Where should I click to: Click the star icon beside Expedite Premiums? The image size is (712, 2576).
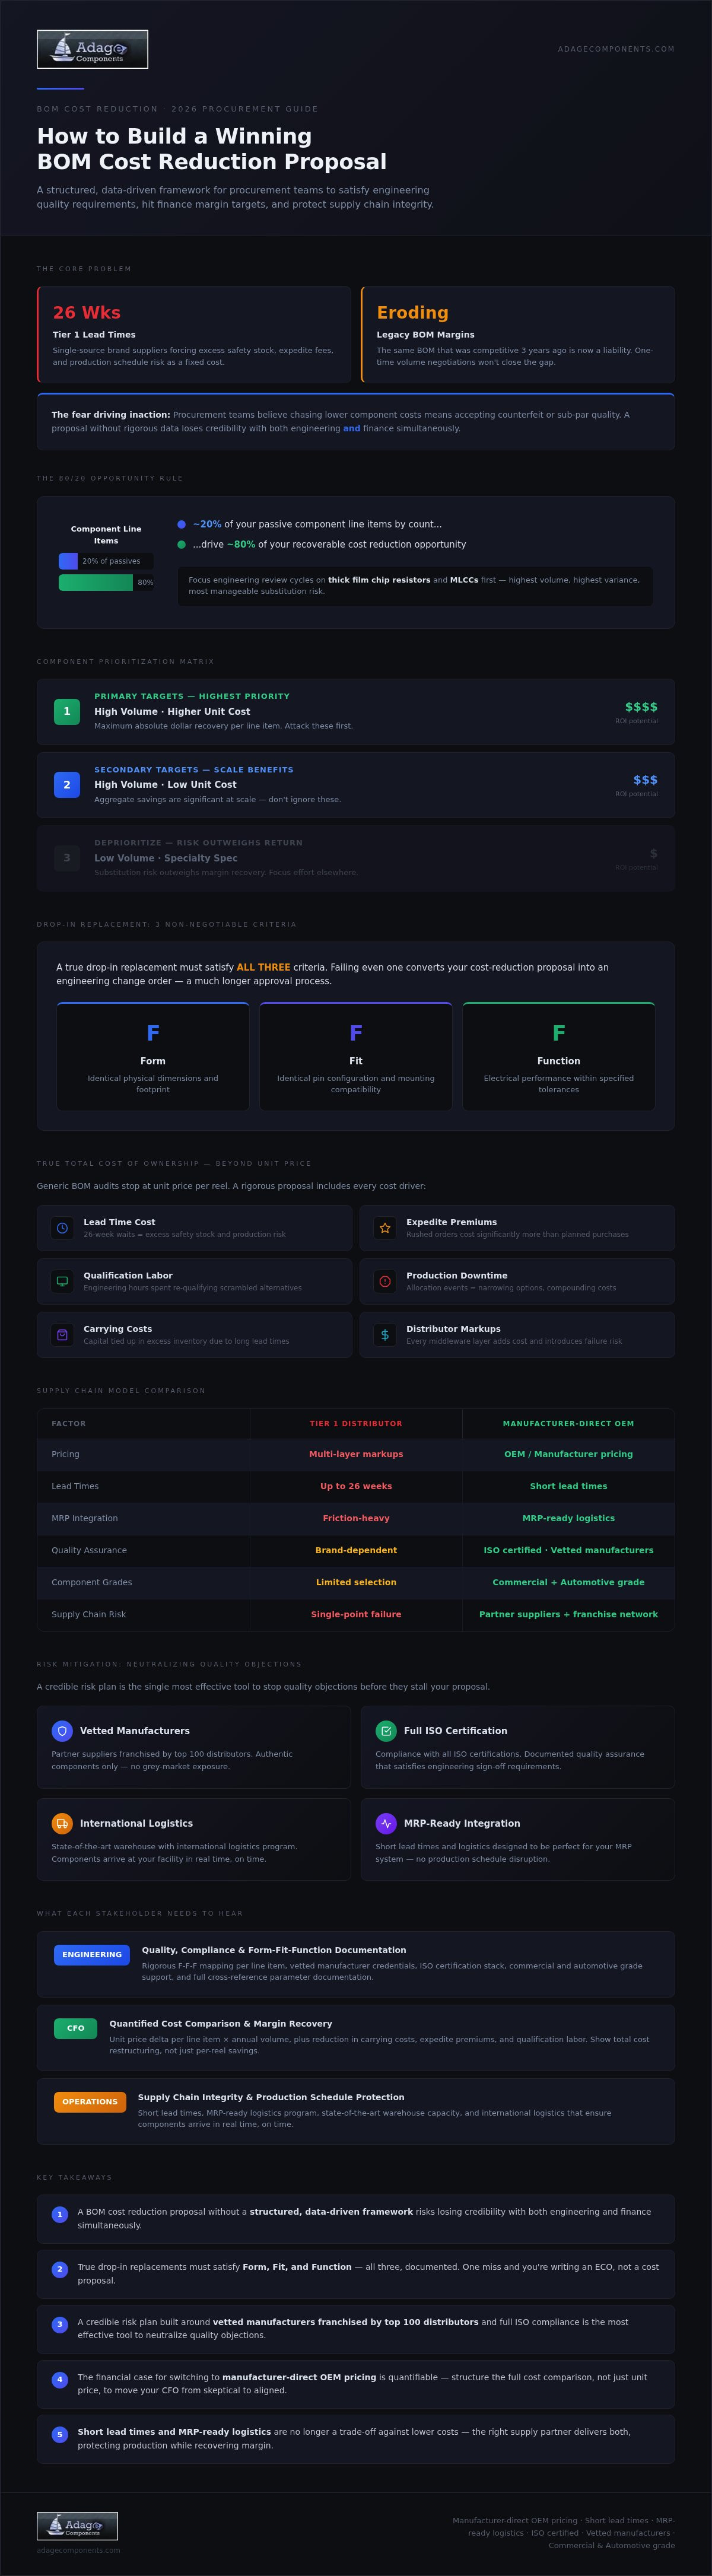pyautogui.click(x=385, y=1228)
